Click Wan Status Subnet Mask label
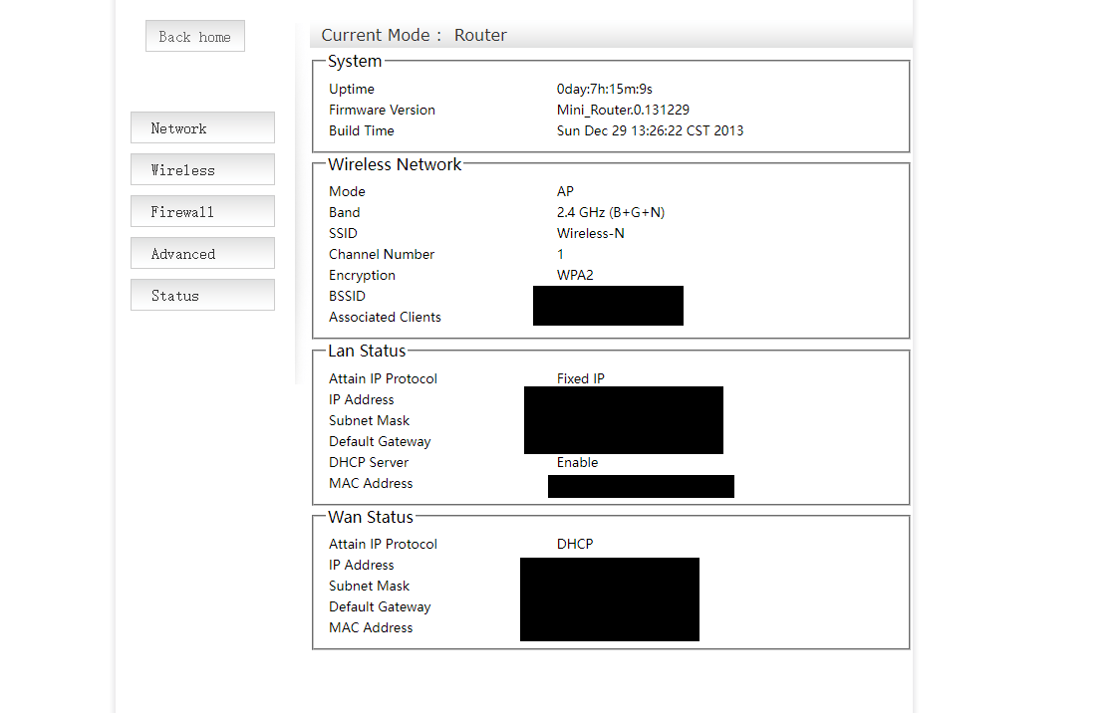Viewport: 1120px width, 713px height. (x=370, y=586)
